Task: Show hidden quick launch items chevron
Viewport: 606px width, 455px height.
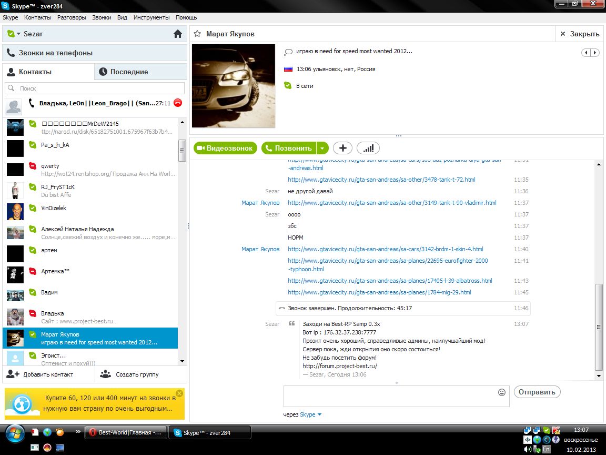Action: click(x=78, y=431)
